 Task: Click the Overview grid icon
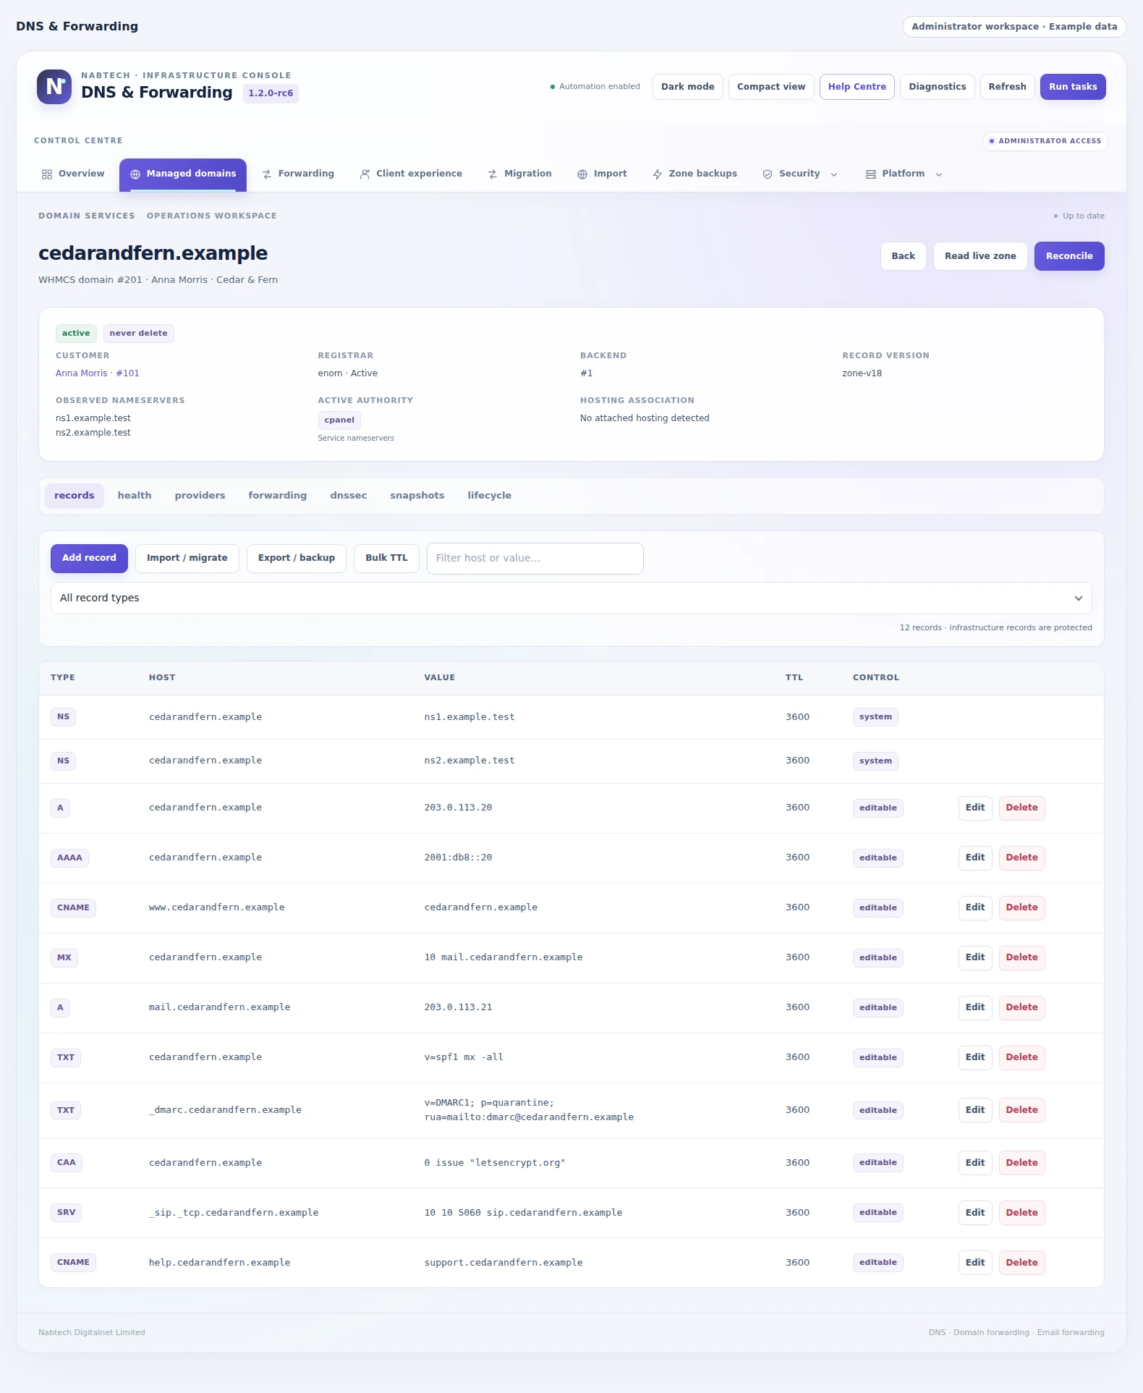pyautogui.click(x=47, y=174)
